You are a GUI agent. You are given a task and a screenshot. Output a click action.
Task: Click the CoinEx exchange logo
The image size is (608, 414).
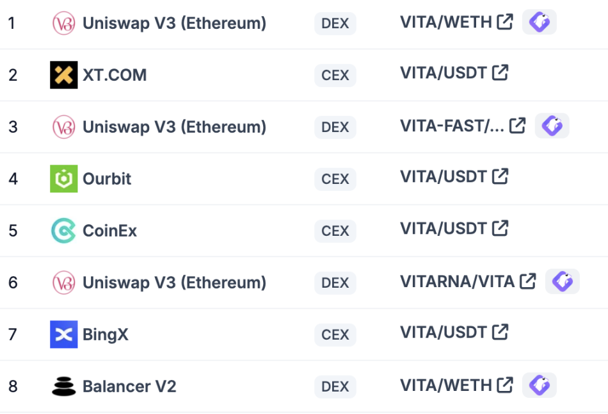[63, 231]
